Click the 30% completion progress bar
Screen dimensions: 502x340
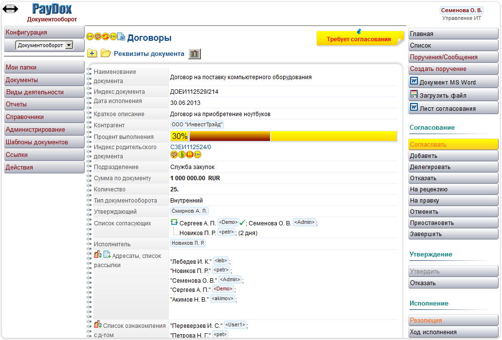pos(284,136)
